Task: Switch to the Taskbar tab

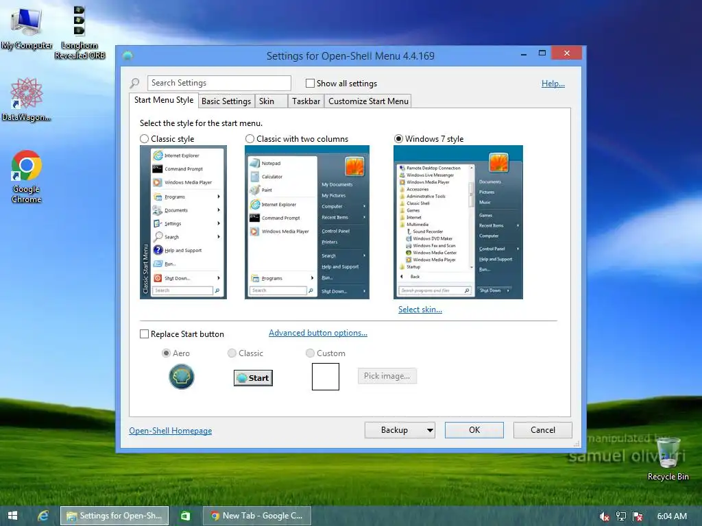Action: pos(306,101)
